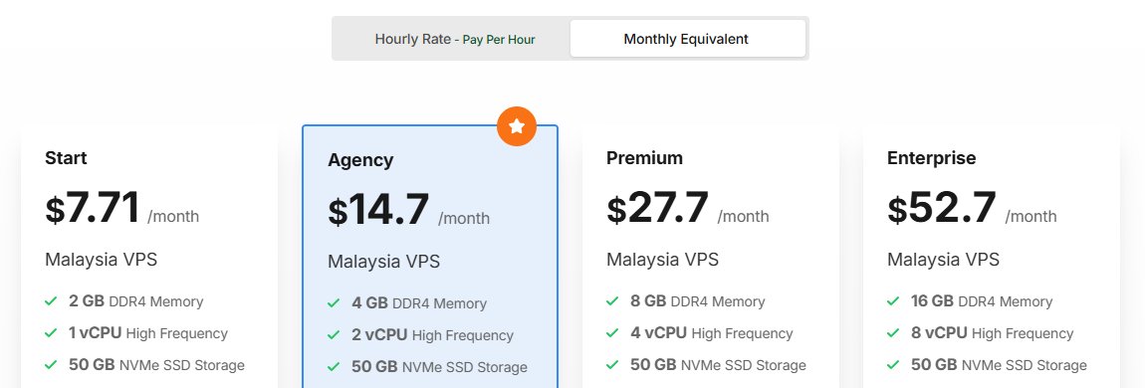Viewport: 1145px width, 388px height.
Task: Click the checkmark beside Premium 50 GB NVMe SSD Storage
Action: click(612, 365)
